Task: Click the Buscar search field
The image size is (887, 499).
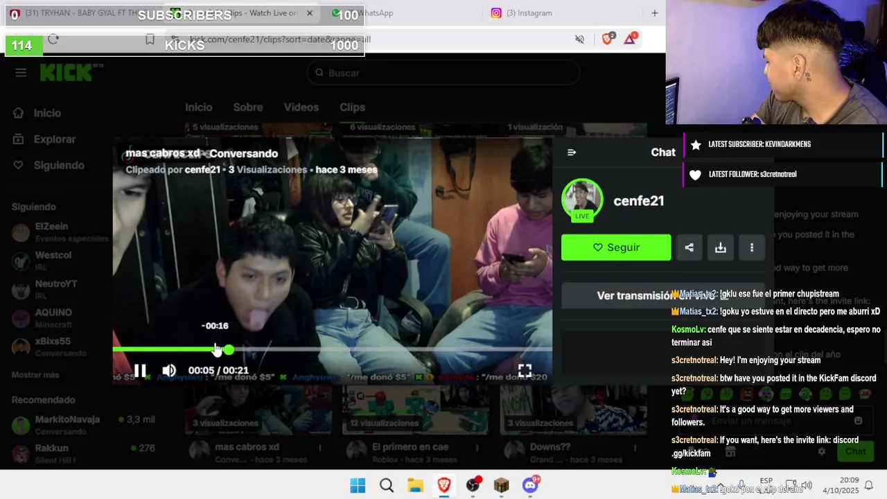Action: 443,73
